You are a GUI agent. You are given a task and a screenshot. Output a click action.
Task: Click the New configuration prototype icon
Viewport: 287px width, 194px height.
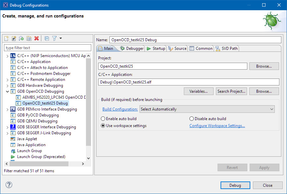[14, 39]
